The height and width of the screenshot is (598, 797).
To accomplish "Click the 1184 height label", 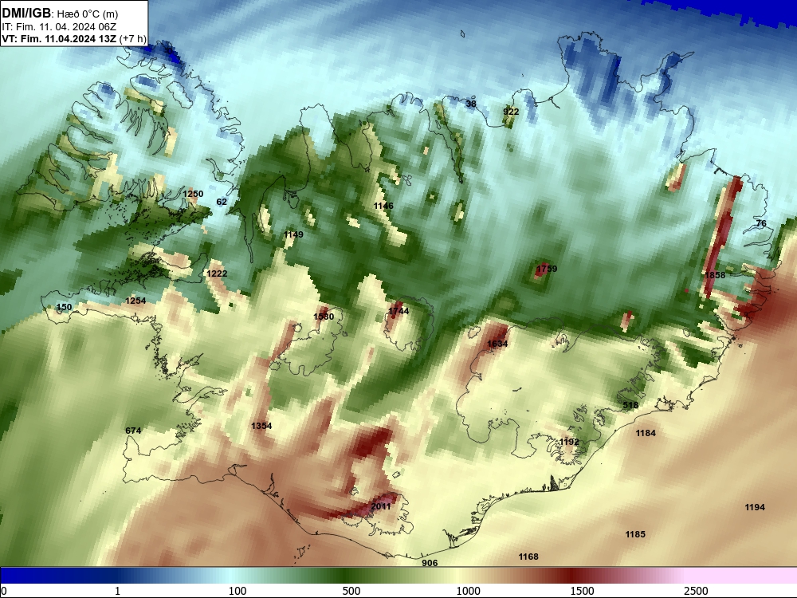I will click(x=646, y=433).
